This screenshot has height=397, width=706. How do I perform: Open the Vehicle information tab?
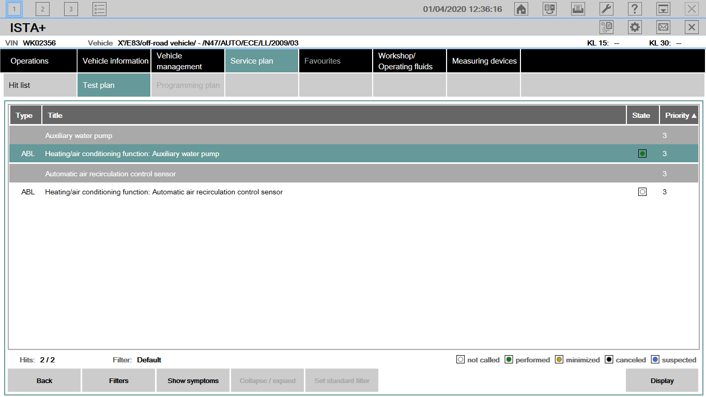(x=115, y=61)
